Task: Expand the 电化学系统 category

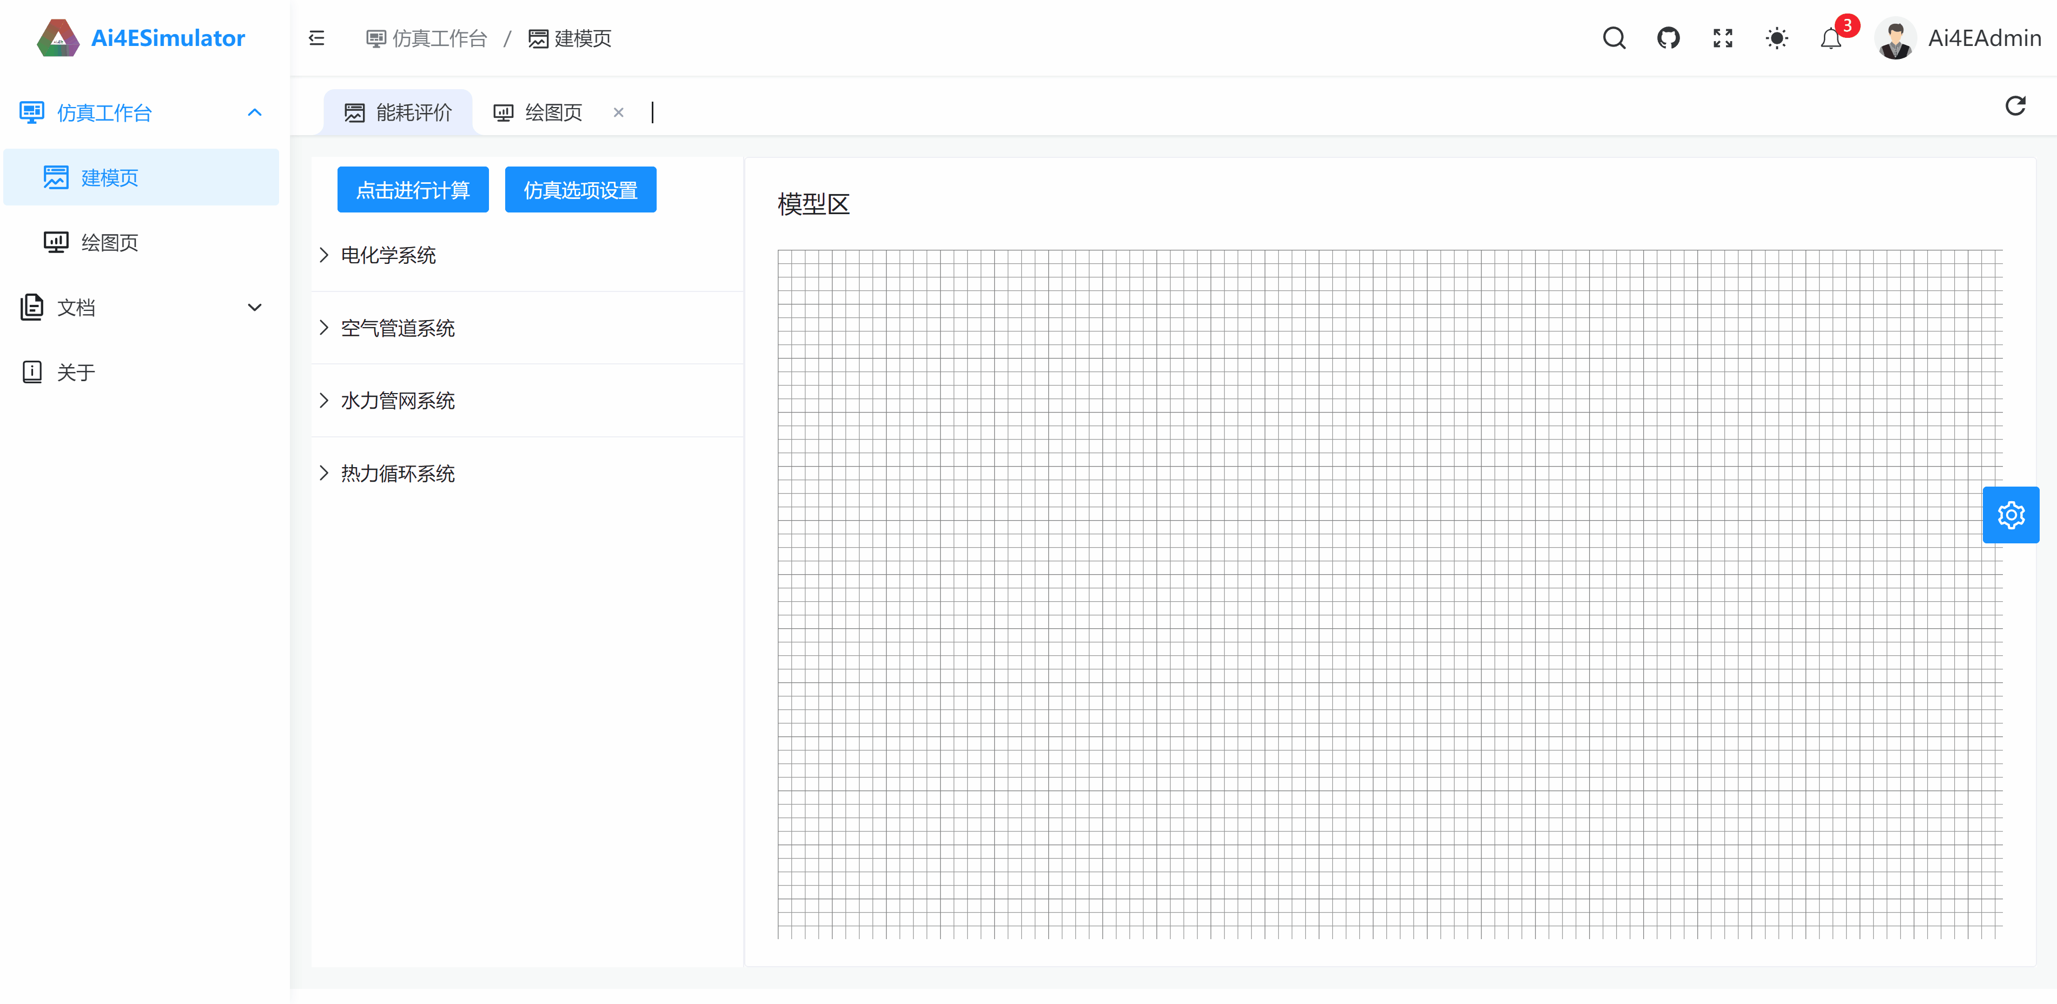Action: [x=388, y=255]
